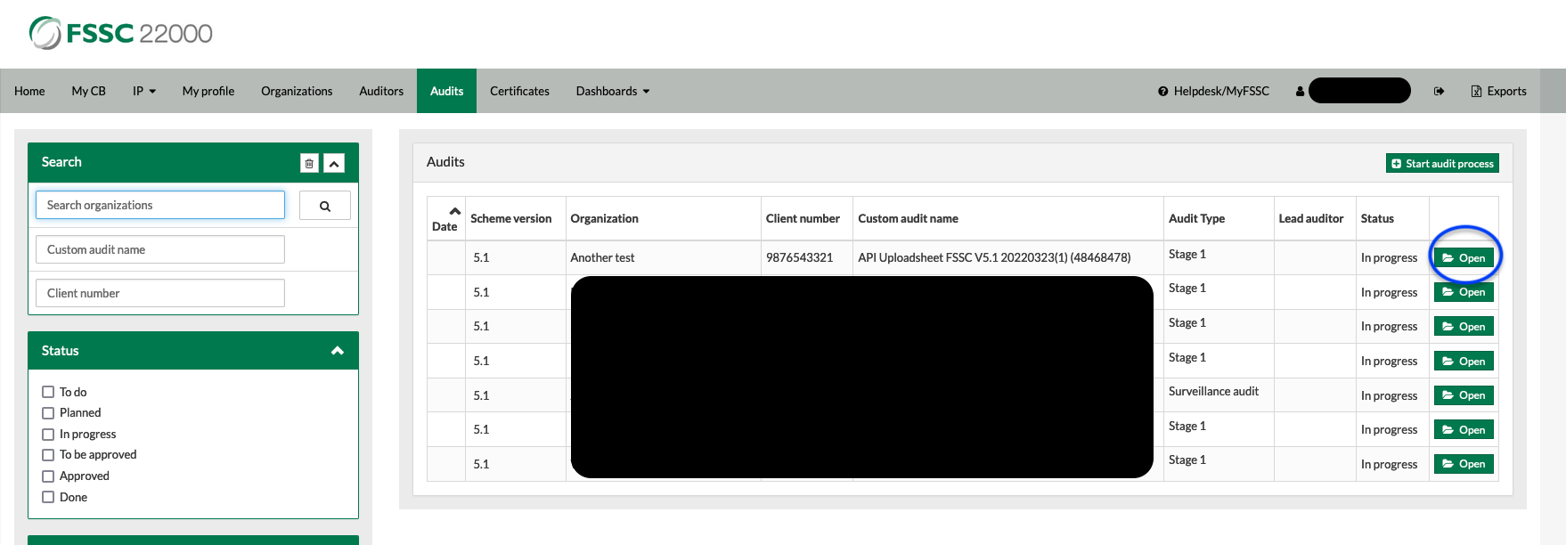Focus the Custom audit name field
The image size is (1566, 545).
[x=160, y=250]
